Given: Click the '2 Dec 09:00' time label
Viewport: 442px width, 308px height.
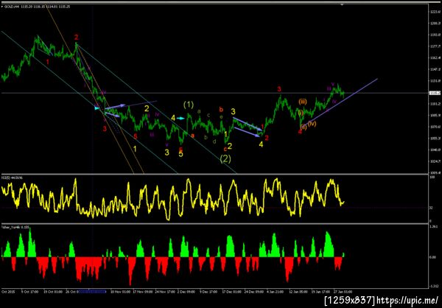Looking at the screenshot, I should (x=188, y=291).
